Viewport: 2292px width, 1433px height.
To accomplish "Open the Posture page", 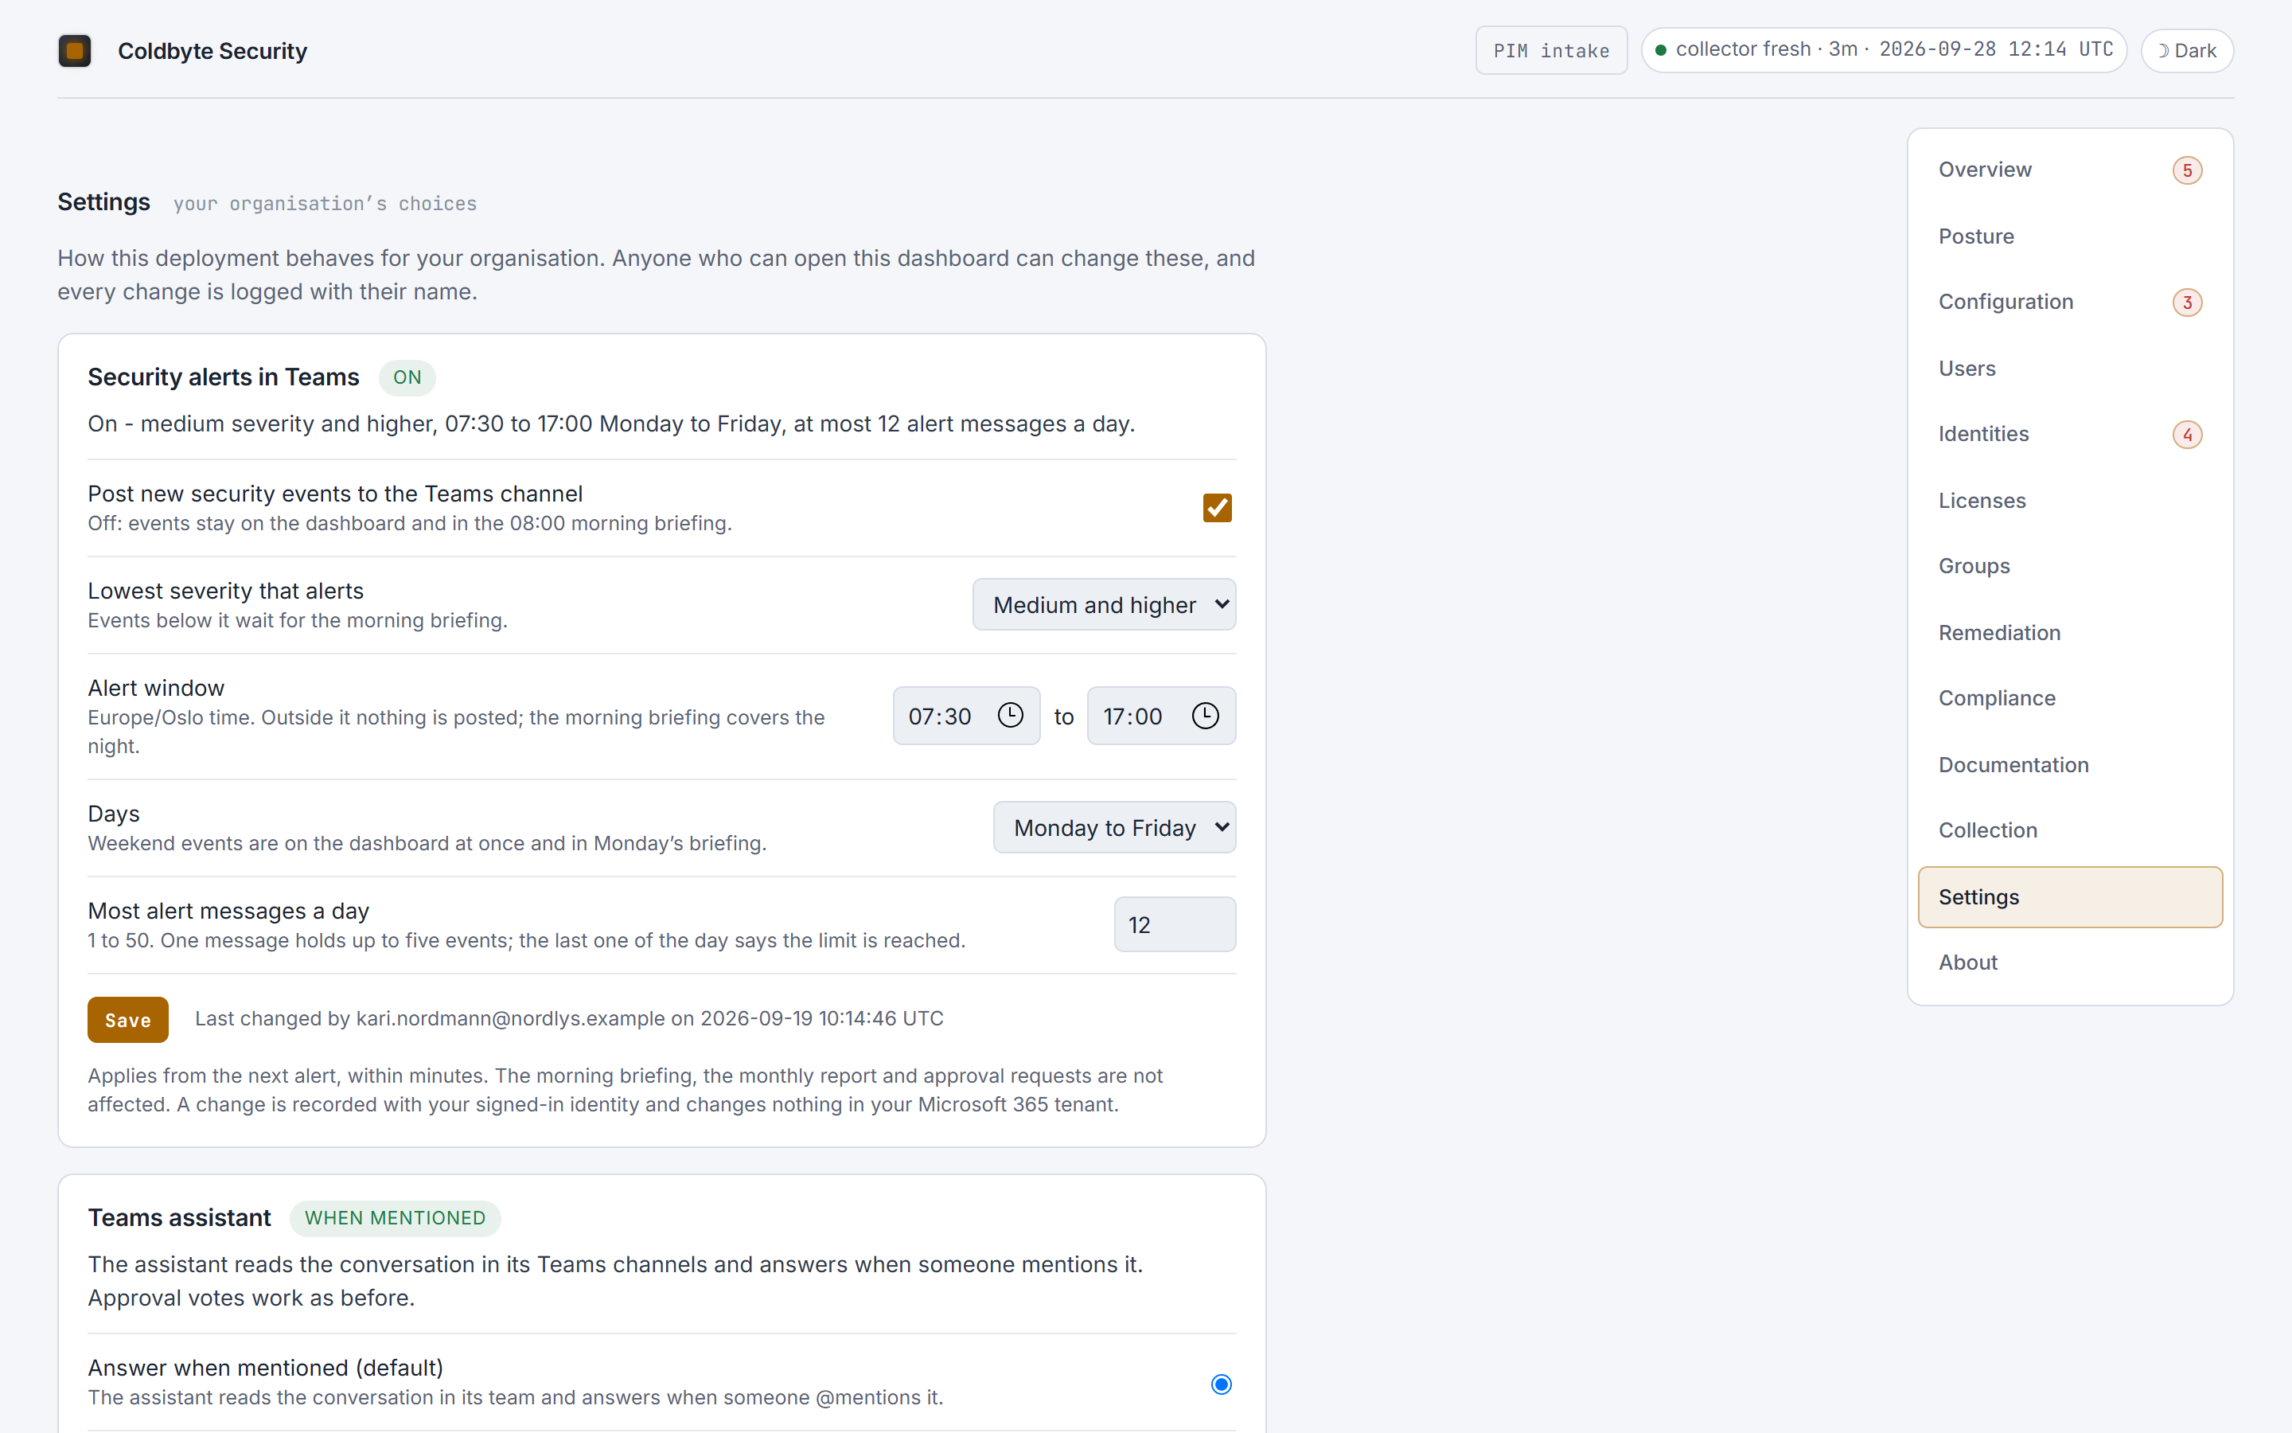I will [2069, 236].
